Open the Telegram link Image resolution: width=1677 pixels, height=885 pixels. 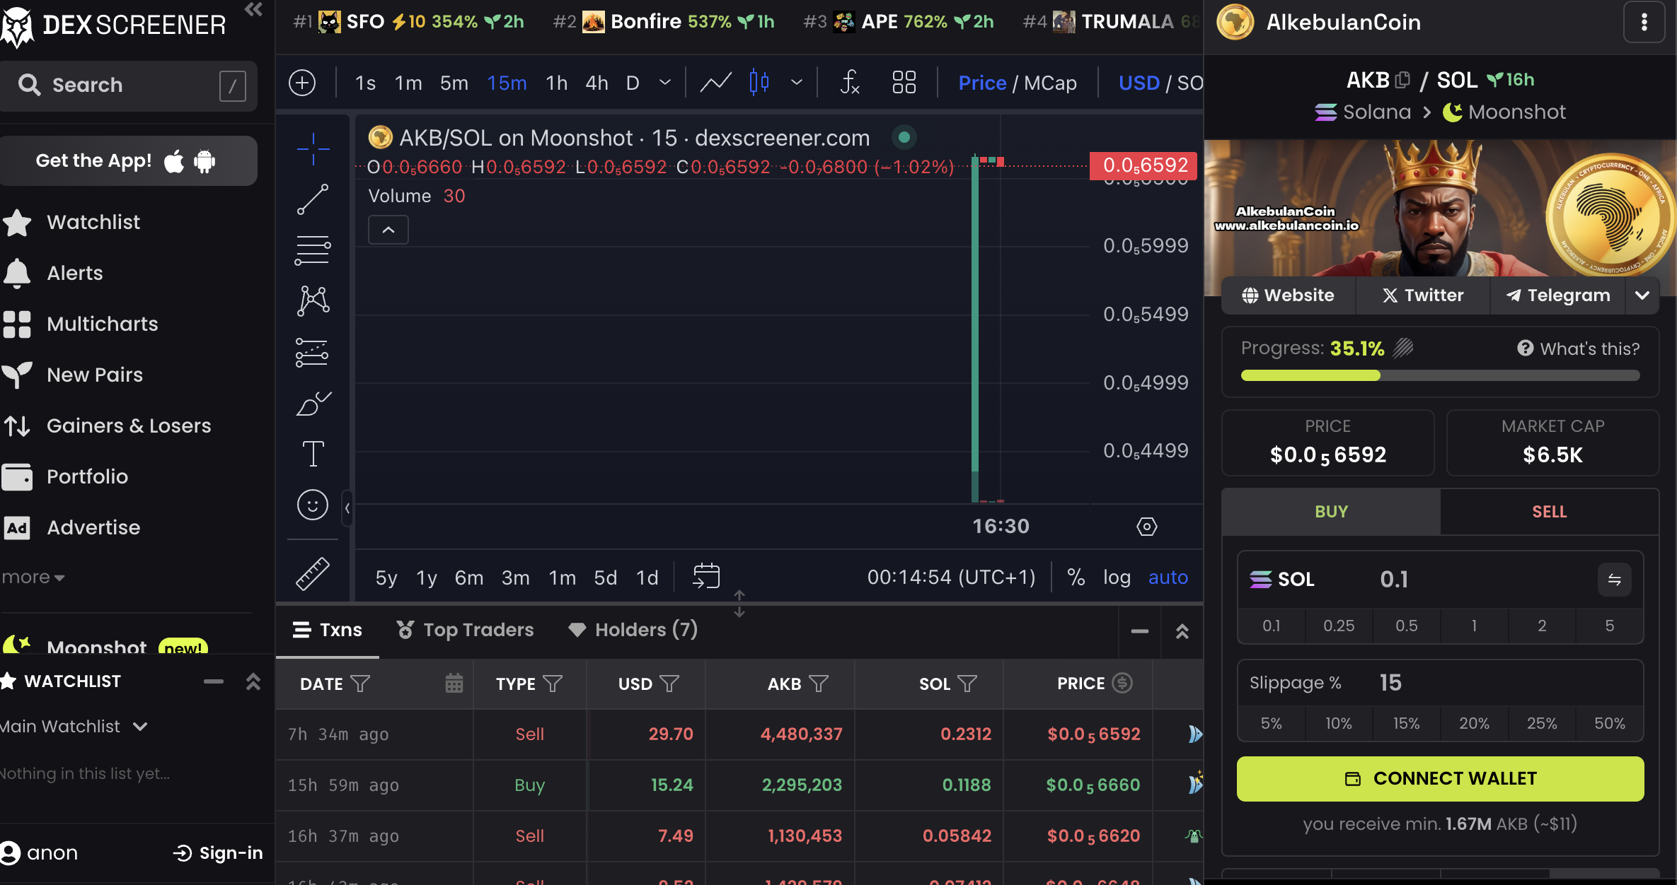[1558, 295]
